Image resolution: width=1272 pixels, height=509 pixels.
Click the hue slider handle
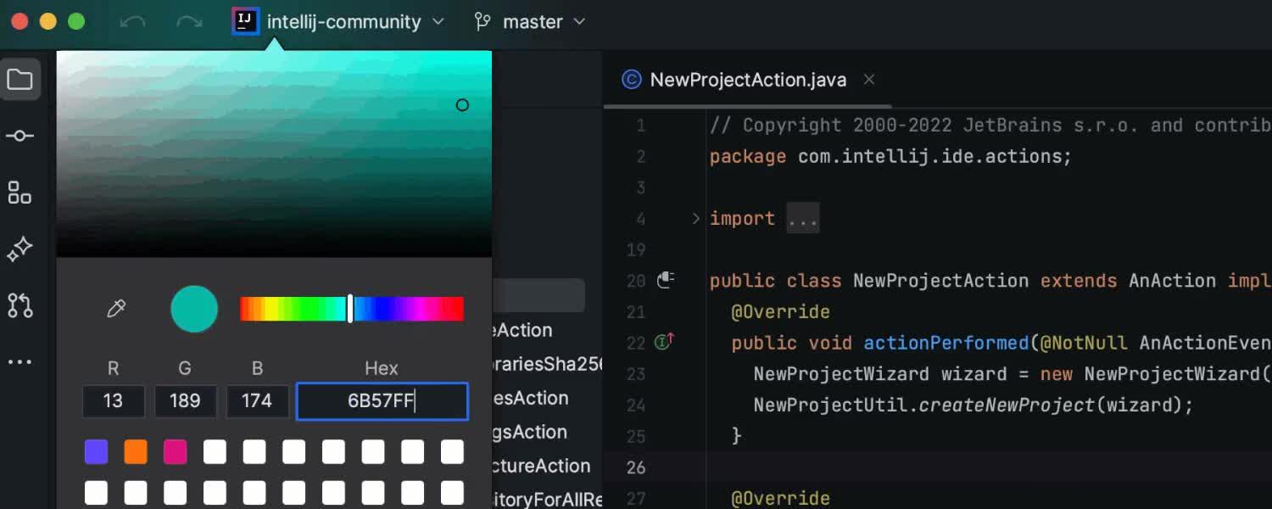tap(350, 309)
